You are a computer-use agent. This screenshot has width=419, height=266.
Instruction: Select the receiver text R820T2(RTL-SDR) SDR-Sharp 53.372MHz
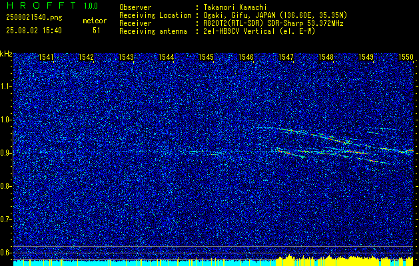(273, 23)
